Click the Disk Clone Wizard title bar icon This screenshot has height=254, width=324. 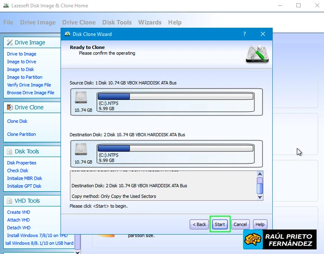pos(68,34)
